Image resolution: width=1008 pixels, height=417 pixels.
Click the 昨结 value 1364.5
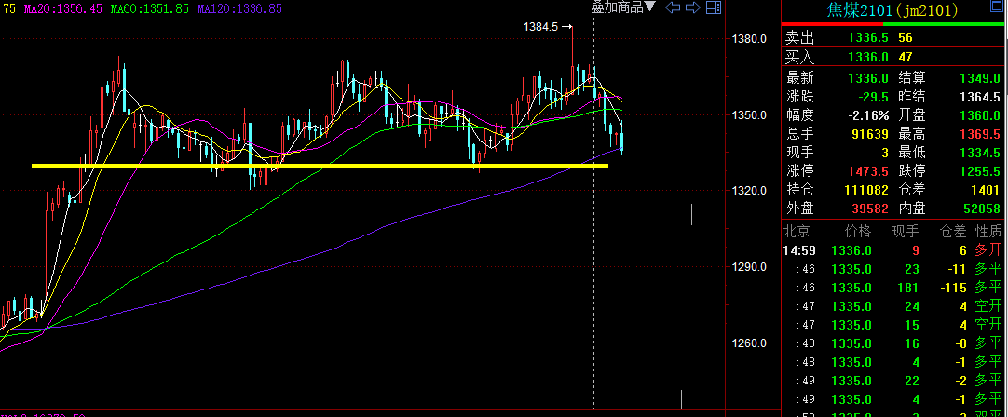(980, 97)
